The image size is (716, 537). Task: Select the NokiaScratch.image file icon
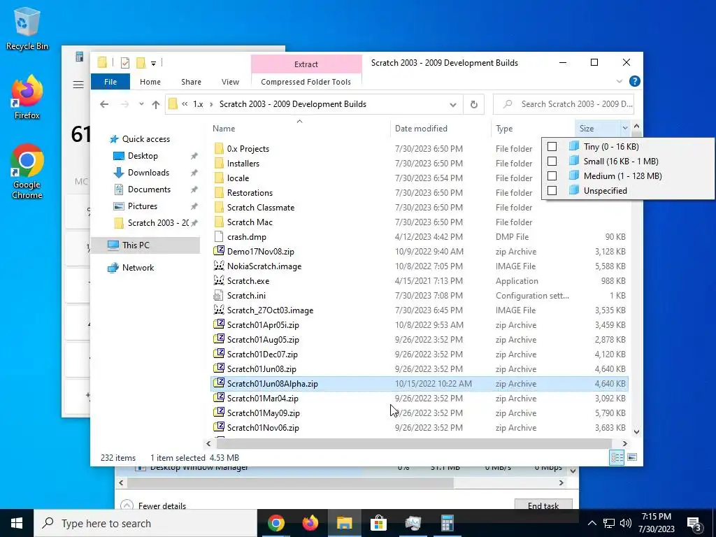219,266
